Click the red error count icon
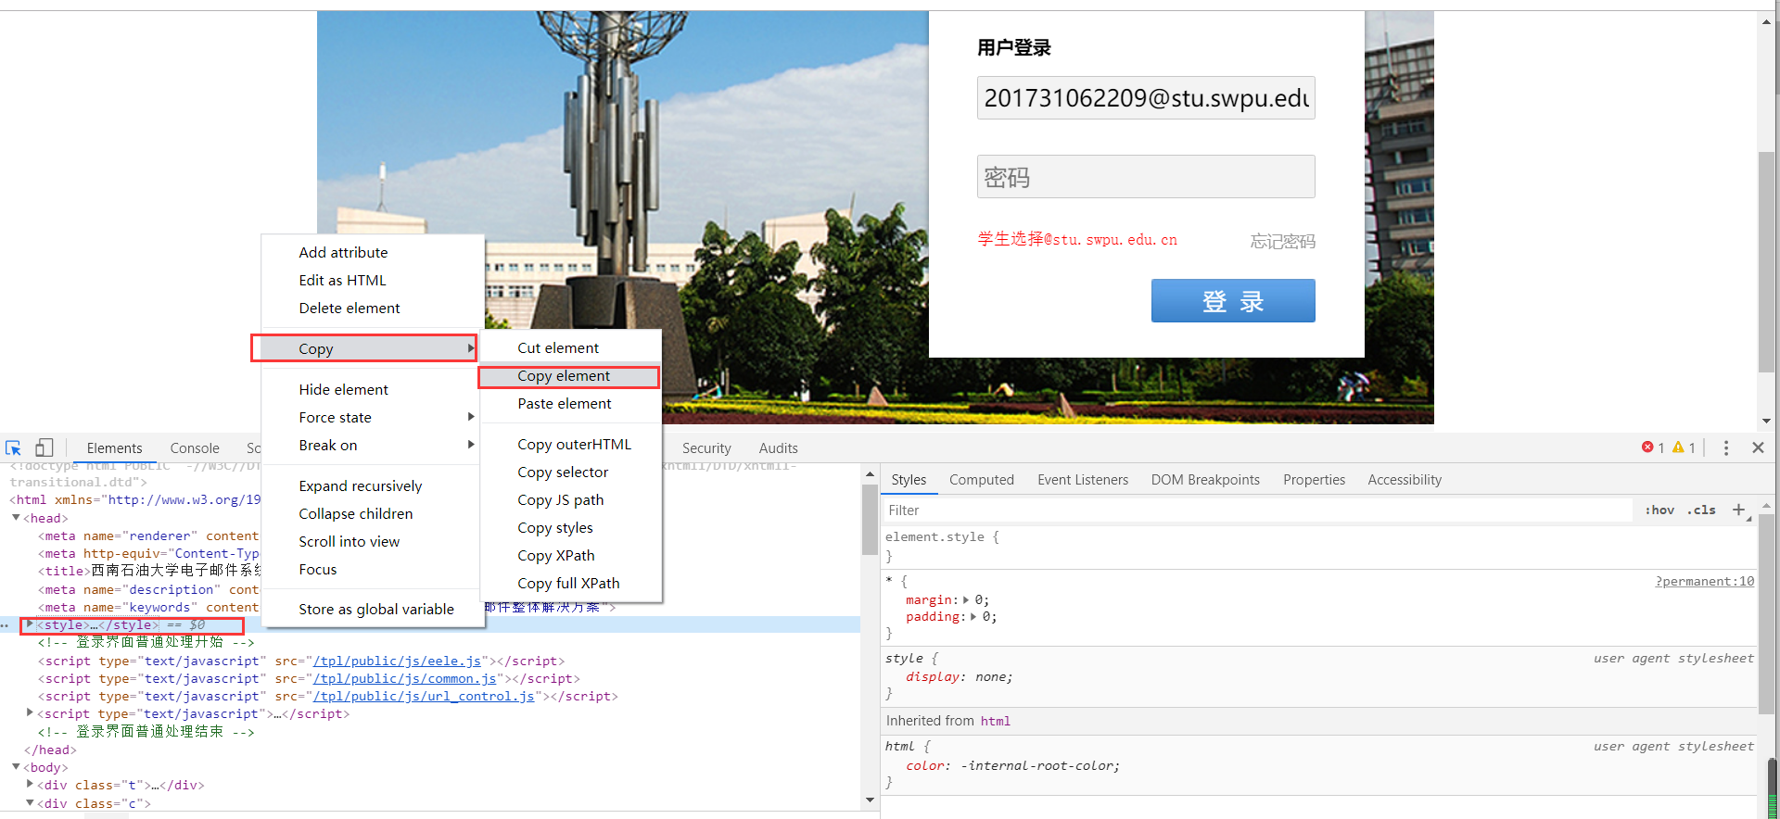This screenshot has height=819, width=1780. point(1647,447)
